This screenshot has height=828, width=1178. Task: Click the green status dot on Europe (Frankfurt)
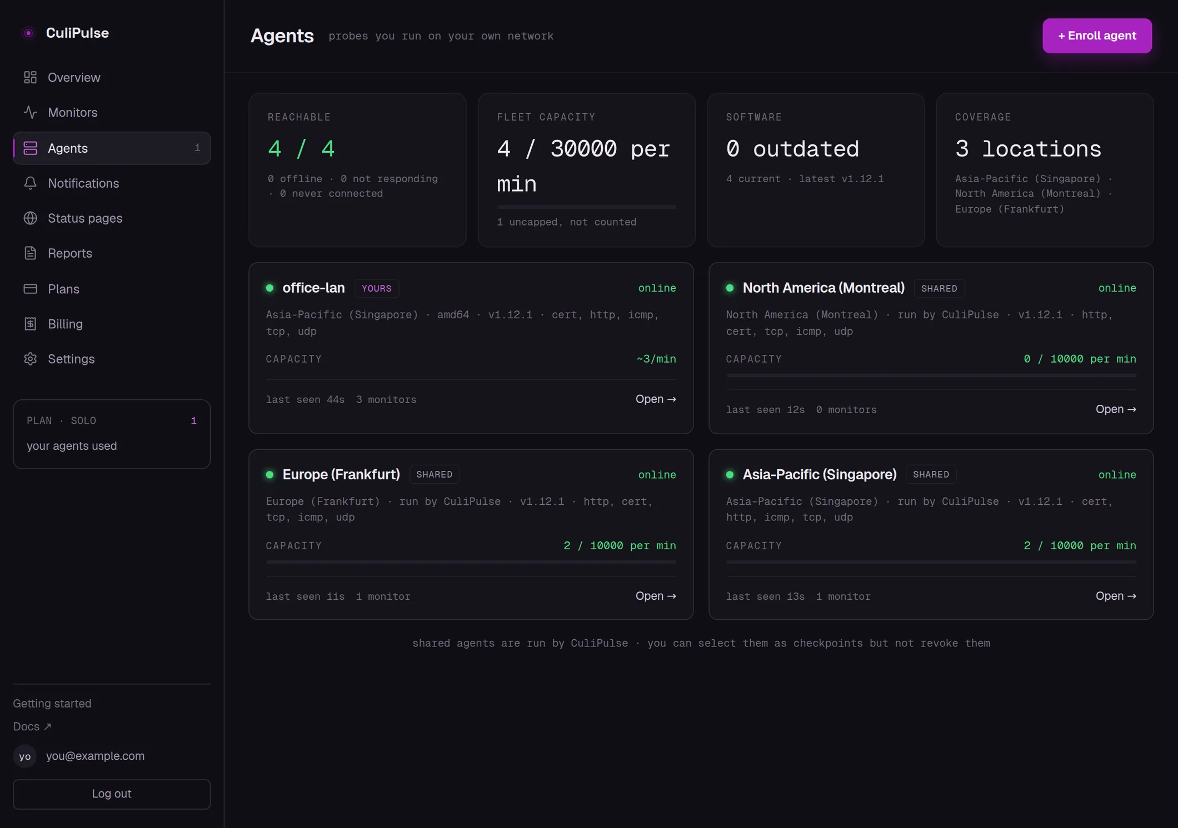269,475
